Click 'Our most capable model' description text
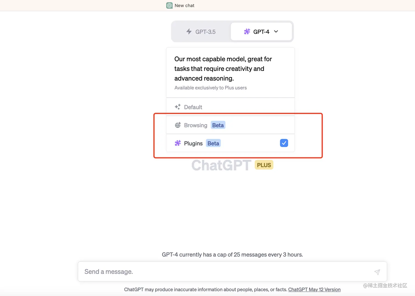415x296 pixels. coord(223,69)
